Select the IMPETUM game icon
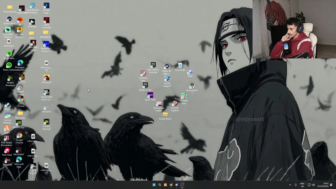Screen dimensions: 336x189 tap(7, 162)
